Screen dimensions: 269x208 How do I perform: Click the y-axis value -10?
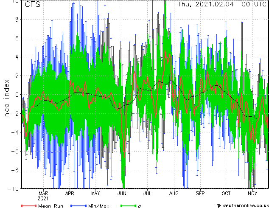(x=13, y=189)
